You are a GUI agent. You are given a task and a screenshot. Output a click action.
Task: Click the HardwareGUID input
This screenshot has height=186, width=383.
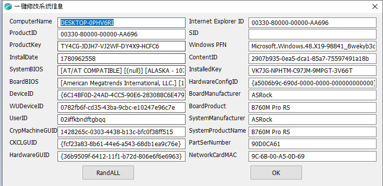click(121, 156)
